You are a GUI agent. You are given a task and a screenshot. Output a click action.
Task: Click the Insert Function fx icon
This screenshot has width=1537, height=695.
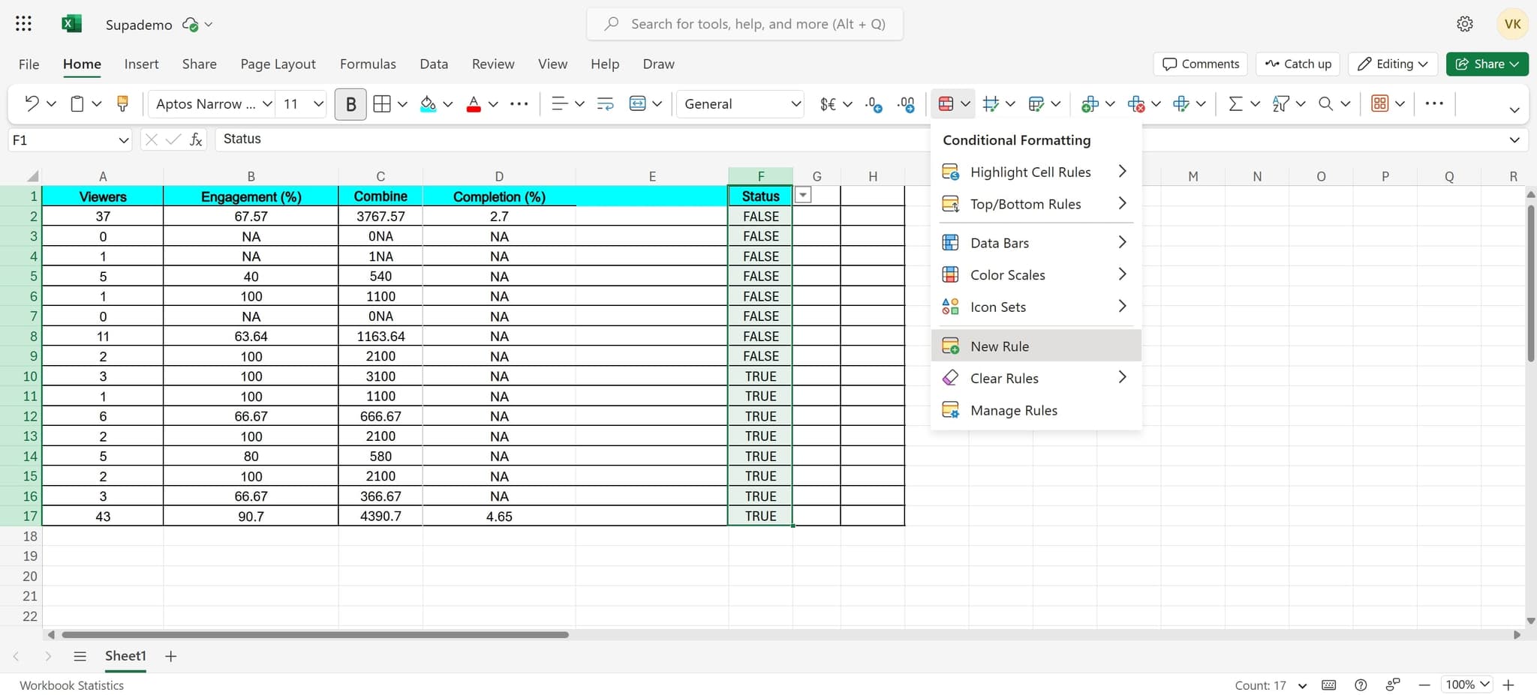tap(196, 139)
